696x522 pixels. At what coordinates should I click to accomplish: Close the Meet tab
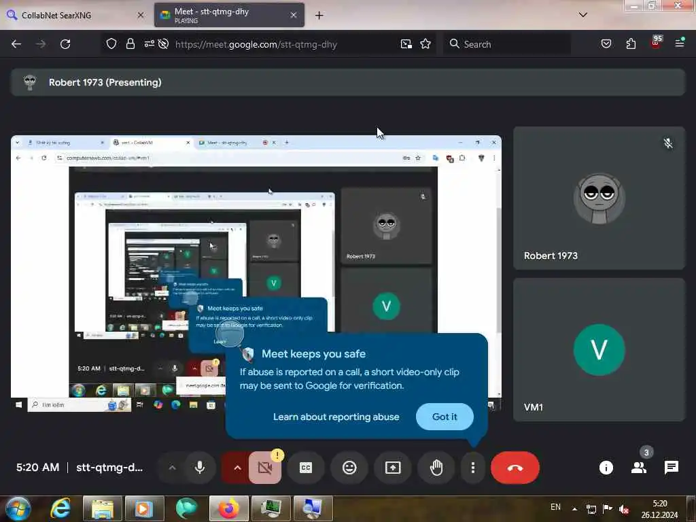coord(294,15)
